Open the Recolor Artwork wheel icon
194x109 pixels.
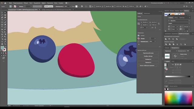82,6
